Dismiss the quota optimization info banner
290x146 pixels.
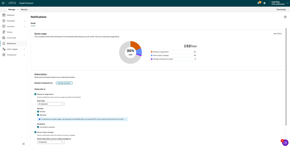[x=125, y=119]
